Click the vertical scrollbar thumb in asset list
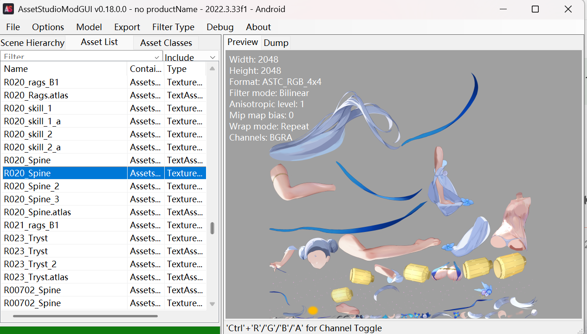The image size is (587, 334). [x=213, y=228]
